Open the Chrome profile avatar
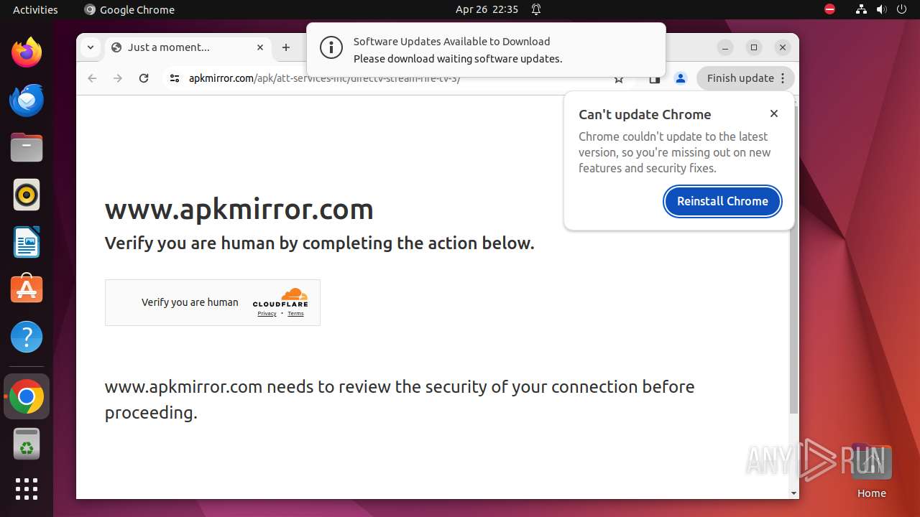 [x=681, y=78]
